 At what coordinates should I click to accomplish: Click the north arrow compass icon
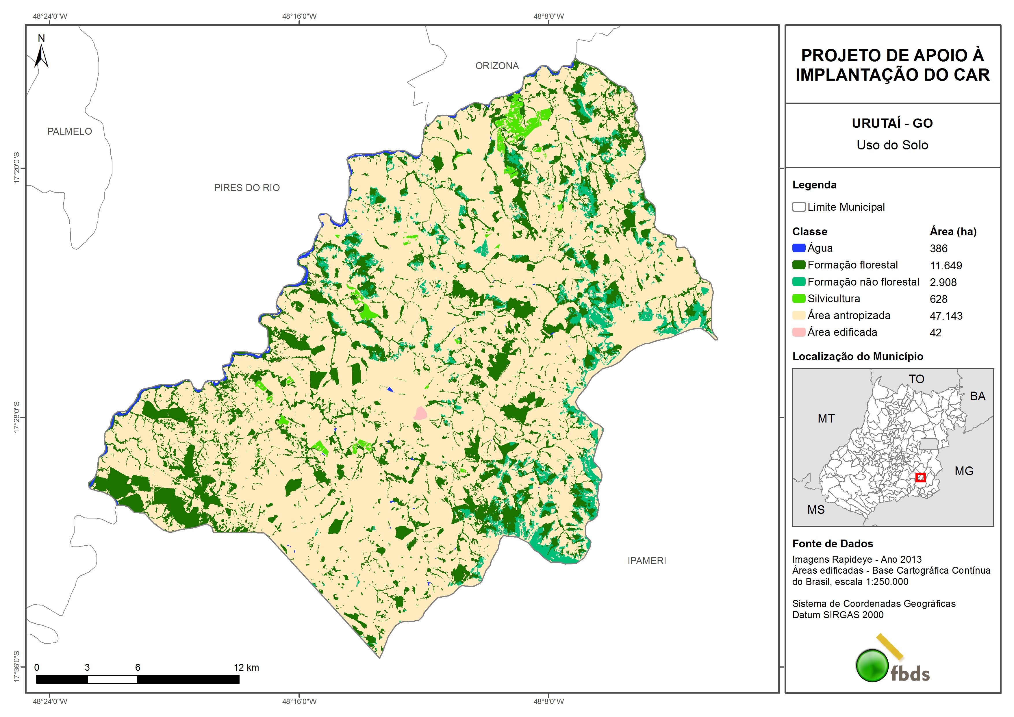tap(41, 54)
